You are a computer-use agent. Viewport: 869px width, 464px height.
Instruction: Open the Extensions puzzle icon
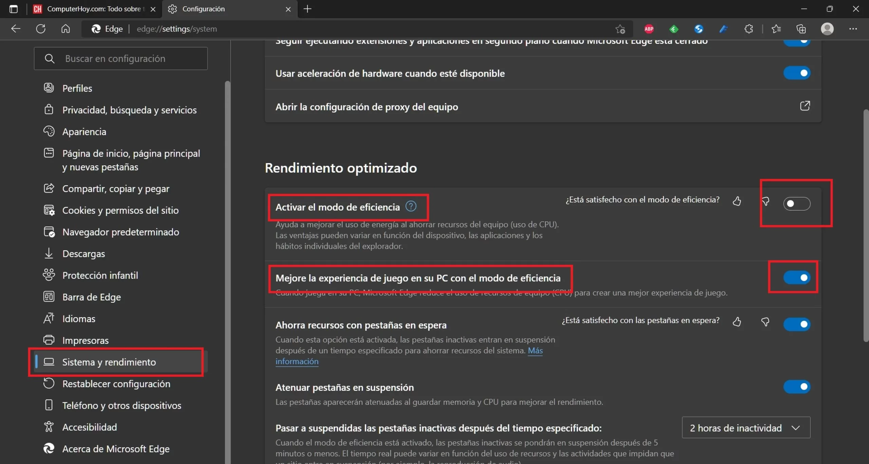tap(748, 29)
